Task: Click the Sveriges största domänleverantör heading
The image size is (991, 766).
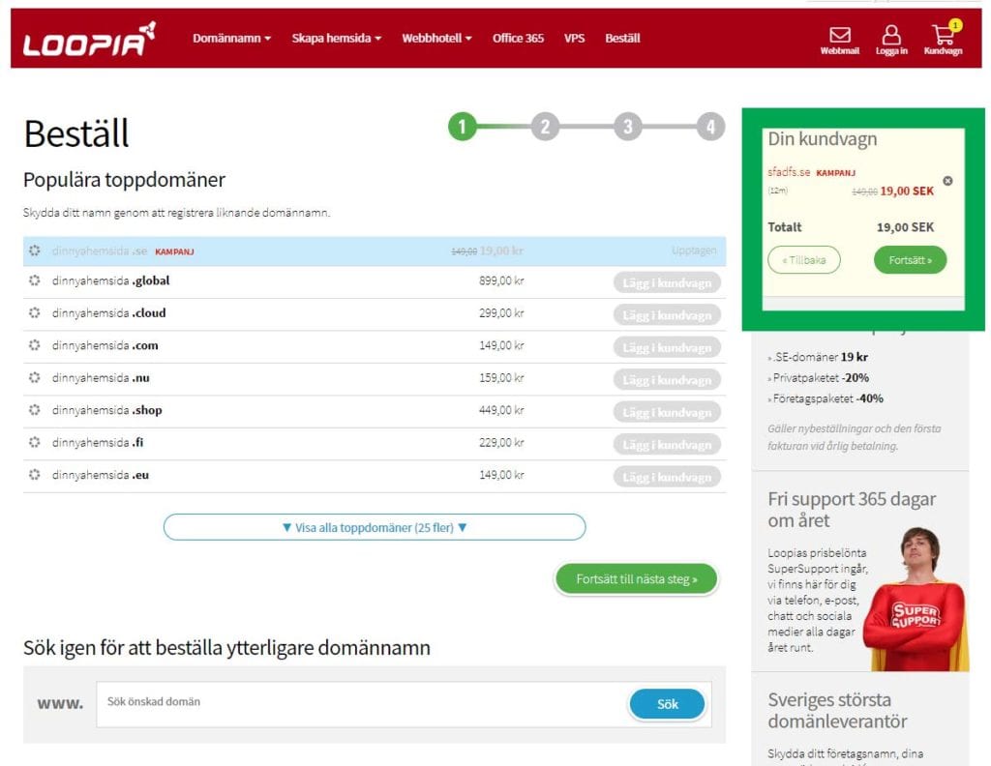Action: point(837,711)
